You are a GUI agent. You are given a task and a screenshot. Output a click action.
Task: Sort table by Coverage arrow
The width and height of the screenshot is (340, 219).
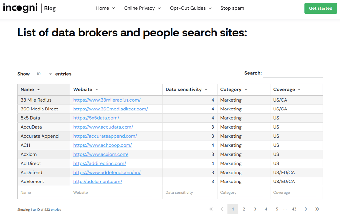(299, 90)
